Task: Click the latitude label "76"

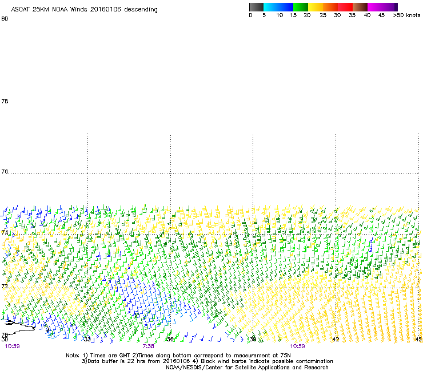Action: [5, 172]
